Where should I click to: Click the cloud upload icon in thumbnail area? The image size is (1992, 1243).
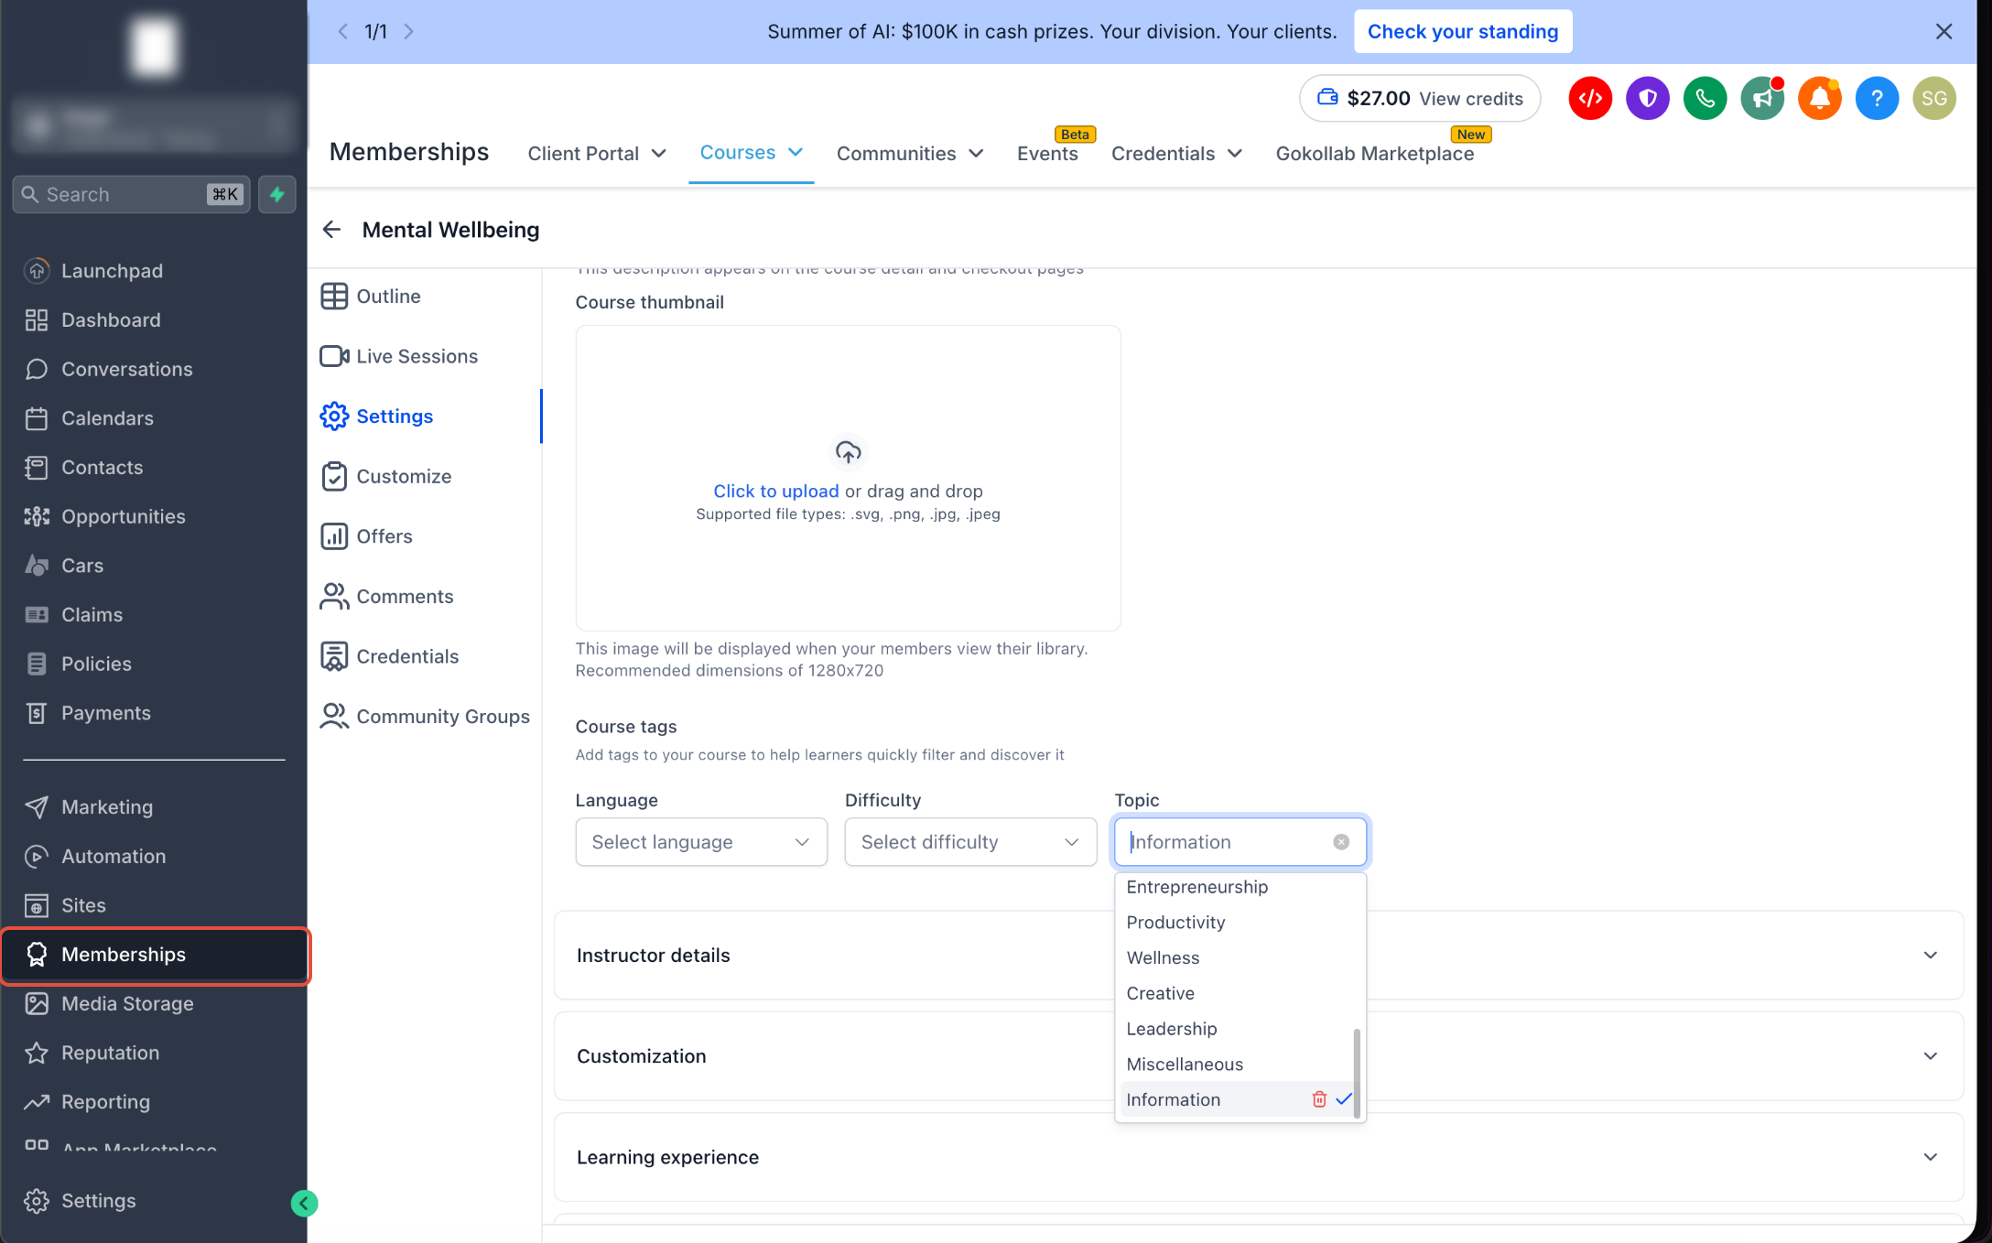(848, 452)
